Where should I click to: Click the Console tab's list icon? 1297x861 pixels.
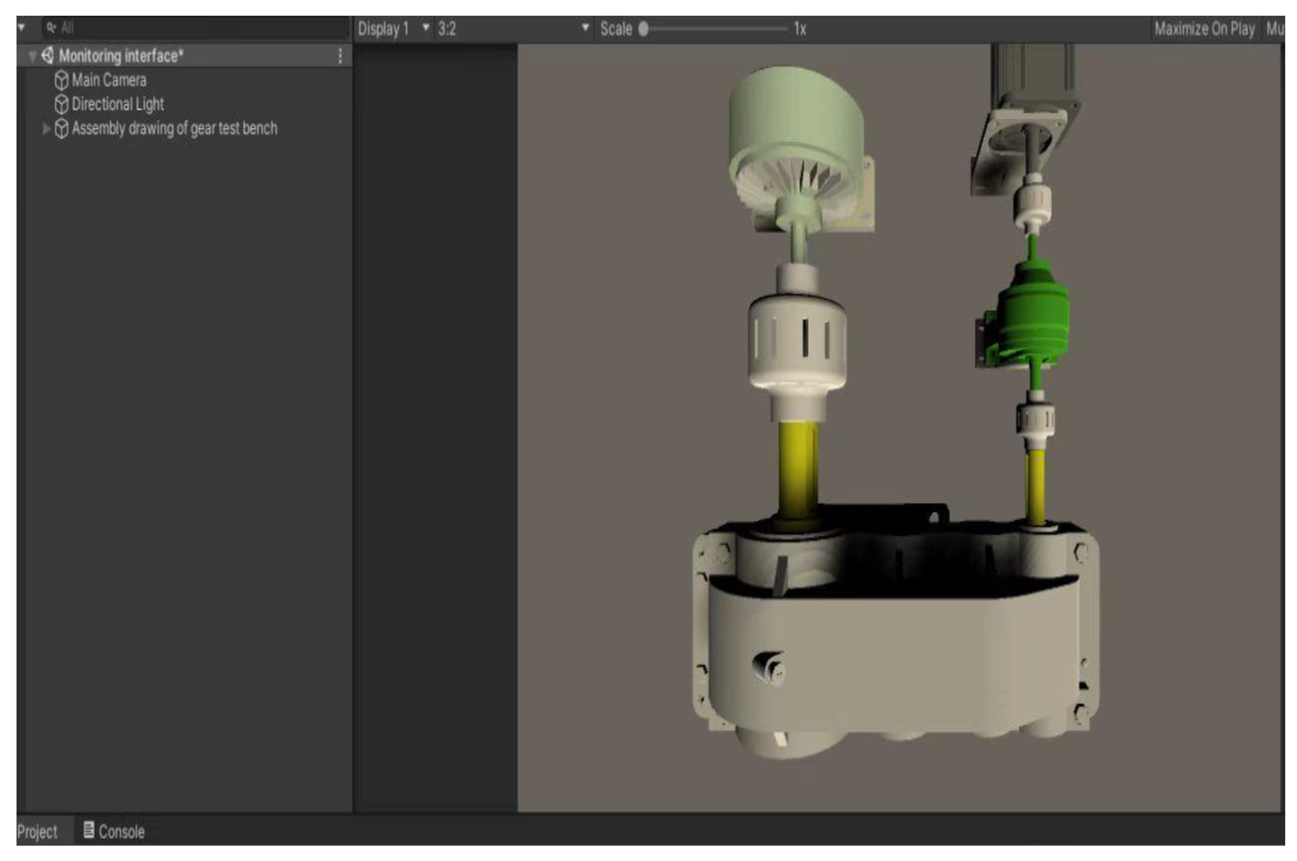88,830
